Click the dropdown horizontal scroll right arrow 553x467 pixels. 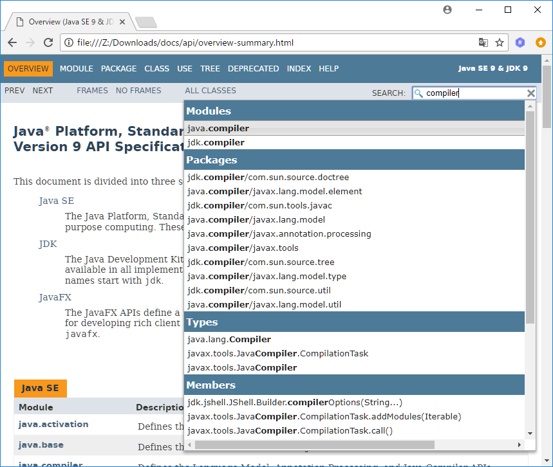(x=519, y=444)
